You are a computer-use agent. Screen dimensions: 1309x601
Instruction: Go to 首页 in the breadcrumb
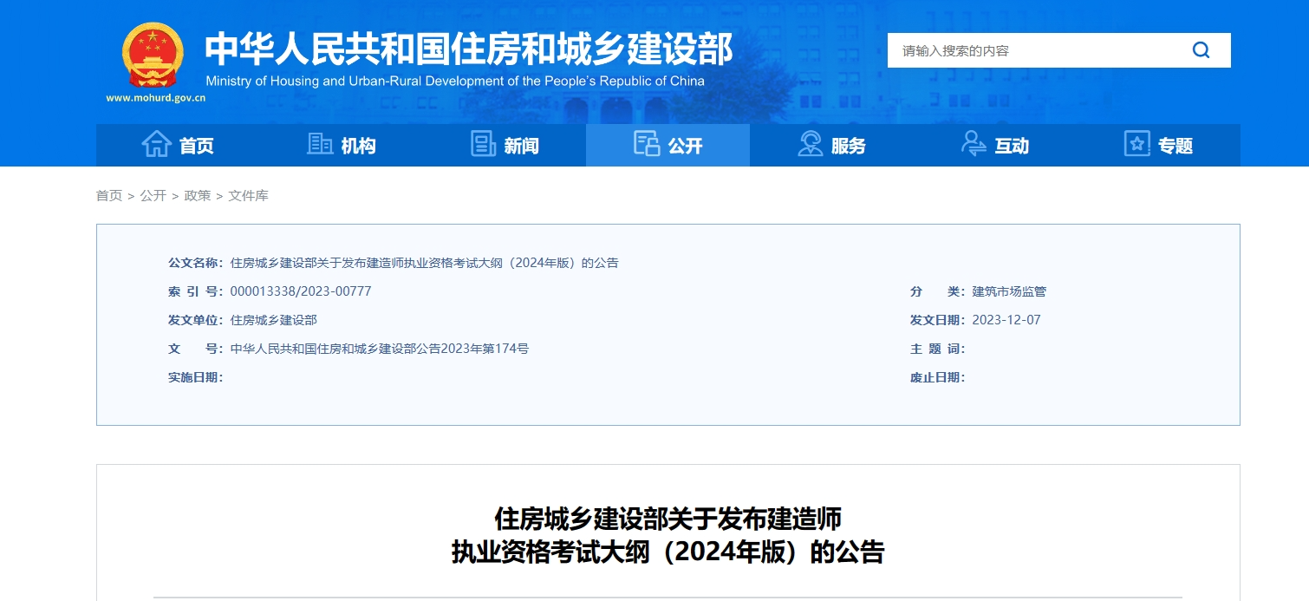click(109, 196)
